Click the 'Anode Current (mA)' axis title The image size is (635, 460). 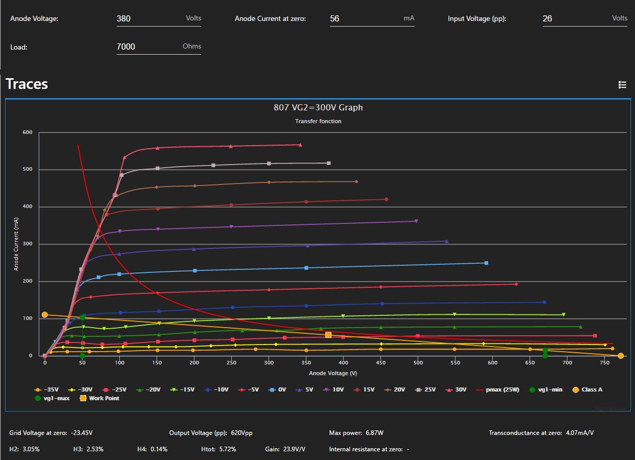click(x=16, y=244)
